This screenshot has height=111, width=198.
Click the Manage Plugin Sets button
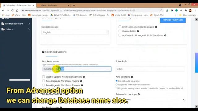coord(173,20)
